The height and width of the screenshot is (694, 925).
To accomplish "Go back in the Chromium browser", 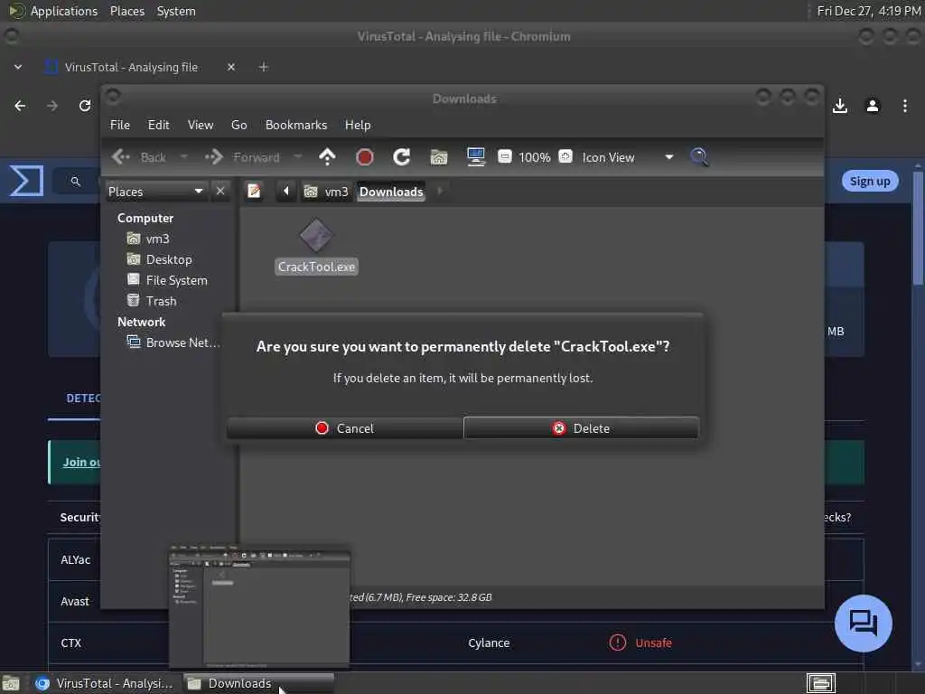I will click(20, 106).
